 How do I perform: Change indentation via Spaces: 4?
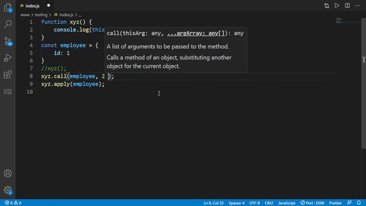(236, 203)
